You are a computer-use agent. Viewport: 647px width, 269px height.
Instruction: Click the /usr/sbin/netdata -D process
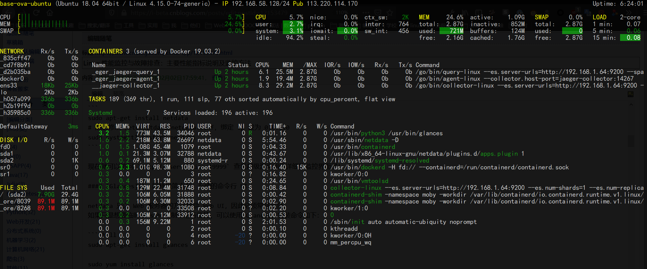(364, 140)
